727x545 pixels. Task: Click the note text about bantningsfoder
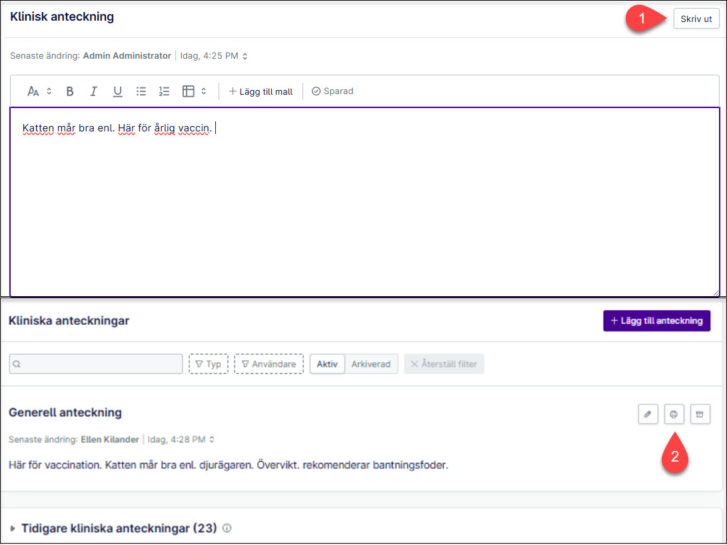(229, 465)
